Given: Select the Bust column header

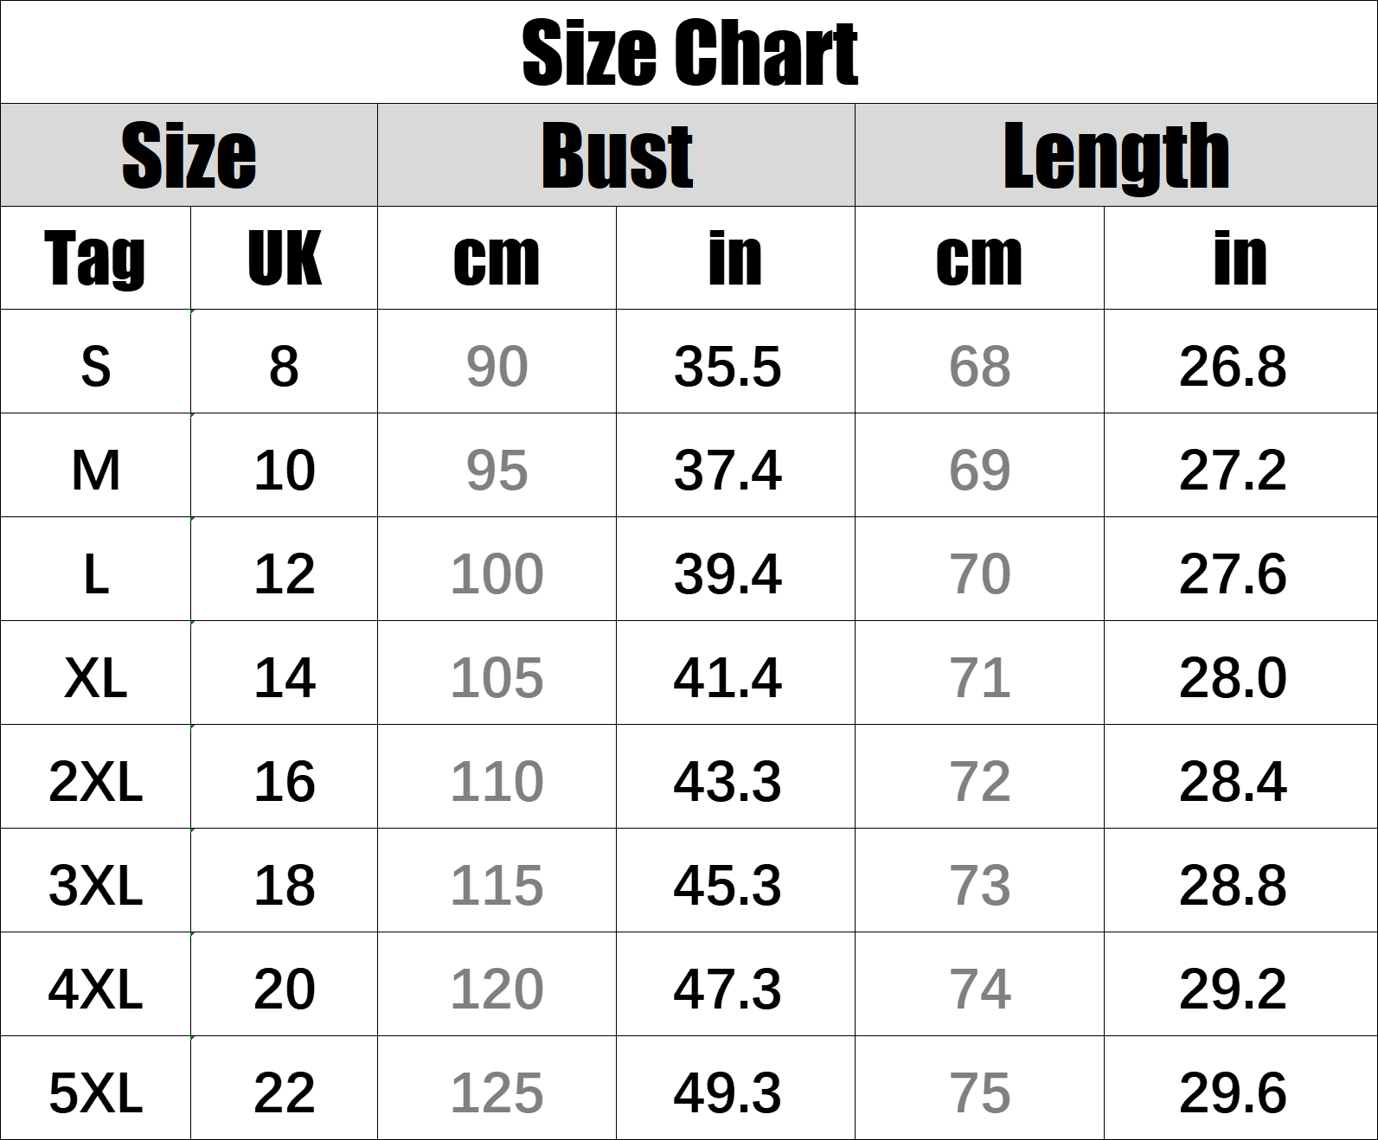Looking at the screenshot, I should coord(616,156).
